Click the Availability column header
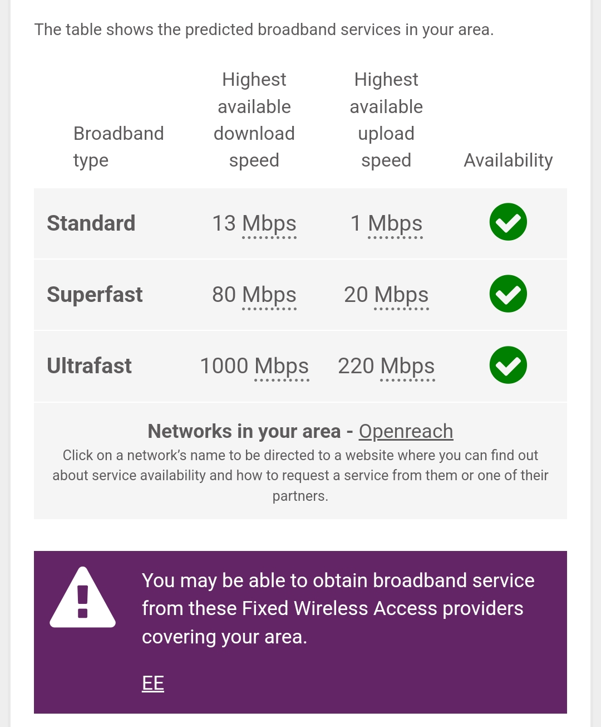 [508, 160]
